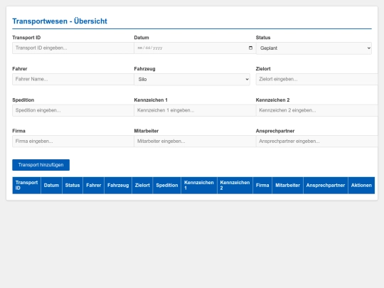Click the Kennzeichen 2 input field
The image size is (384, 288).
tap(316, 110)
